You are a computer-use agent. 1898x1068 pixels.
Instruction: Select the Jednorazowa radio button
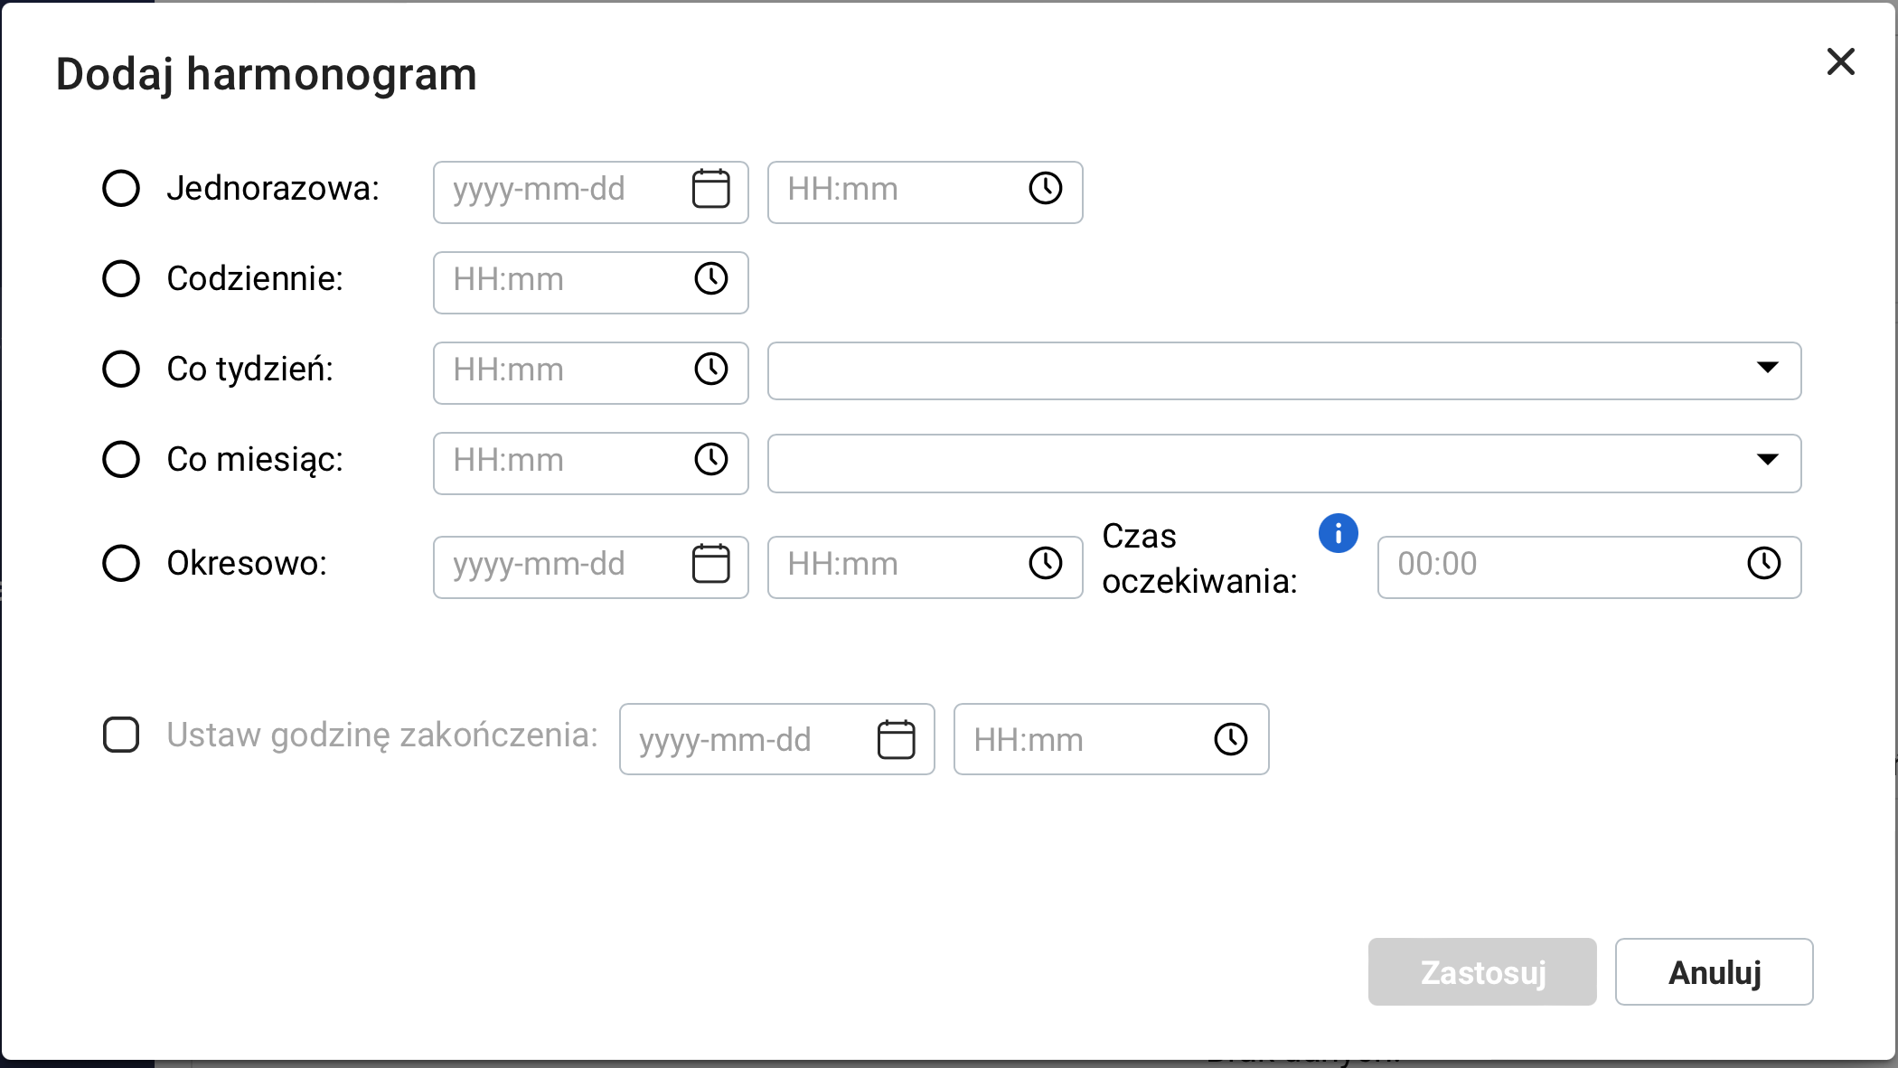pyautogui.click(x=121, y=189)
